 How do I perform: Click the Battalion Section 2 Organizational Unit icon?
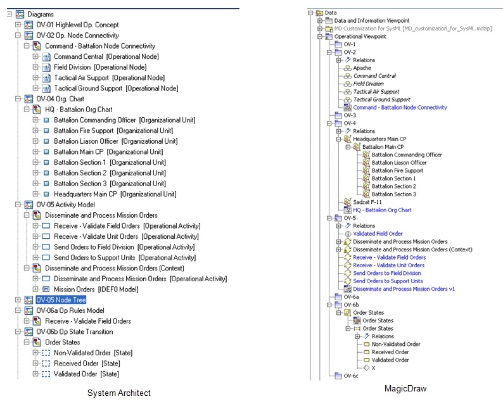(x=46, y=173)
